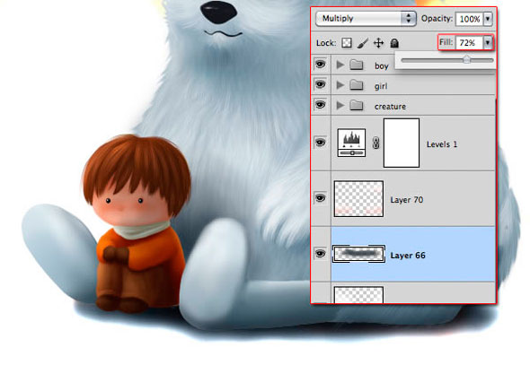Click the Opacity 100% input field
Image resolution: width=530 pixels, height=365 pixels.
[470, 19]
